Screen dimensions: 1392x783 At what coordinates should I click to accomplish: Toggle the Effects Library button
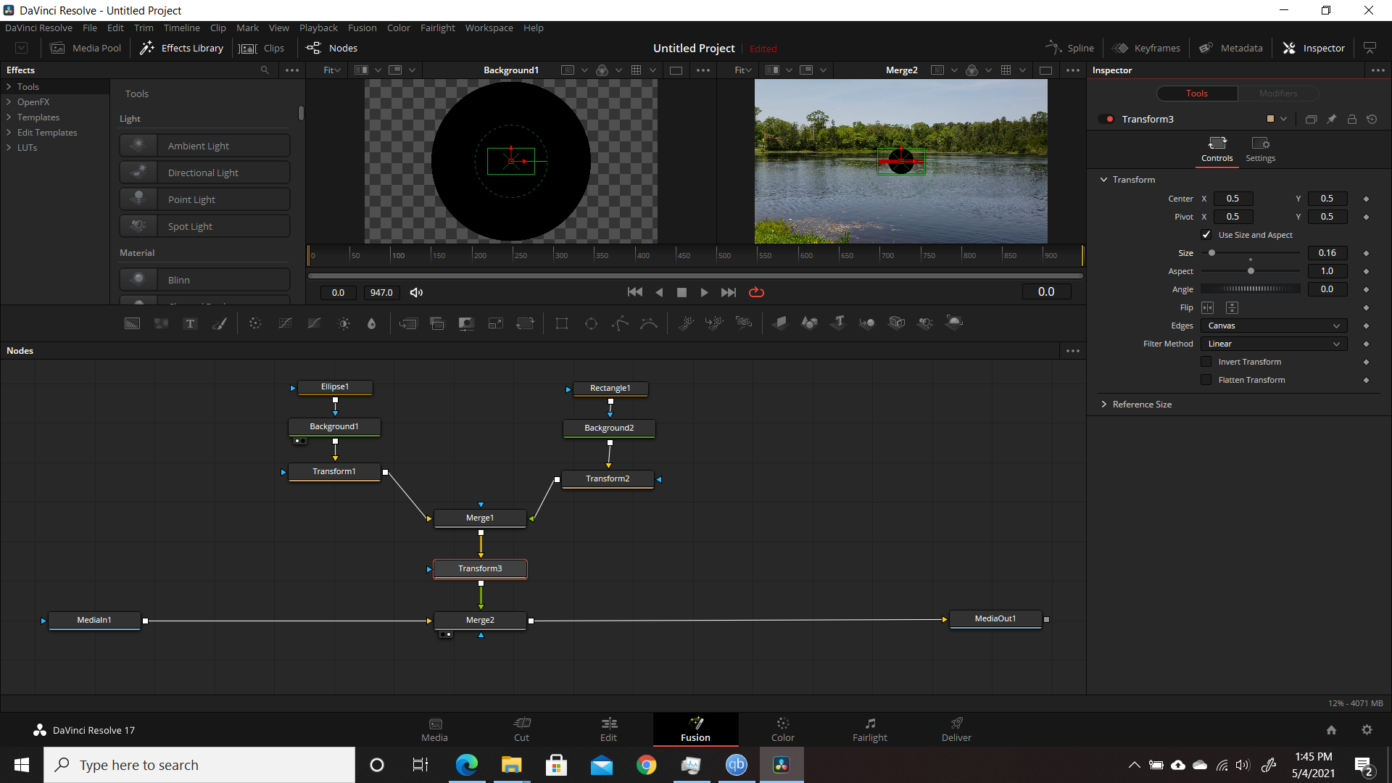pyautogui.click(x=182, y=48)
